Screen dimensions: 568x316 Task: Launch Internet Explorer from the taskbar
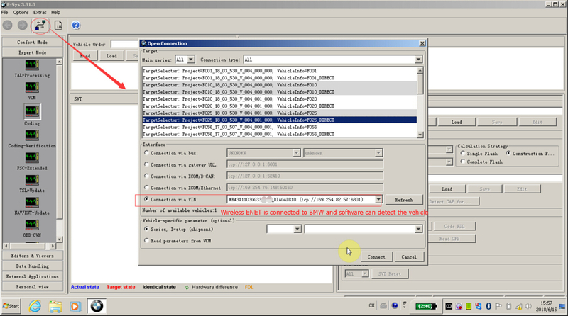(x=35, y=306)
